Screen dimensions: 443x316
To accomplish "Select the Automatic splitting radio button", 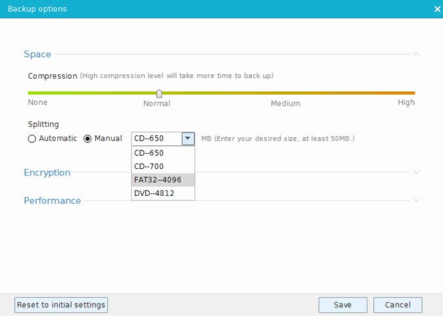I will [32, 139].
